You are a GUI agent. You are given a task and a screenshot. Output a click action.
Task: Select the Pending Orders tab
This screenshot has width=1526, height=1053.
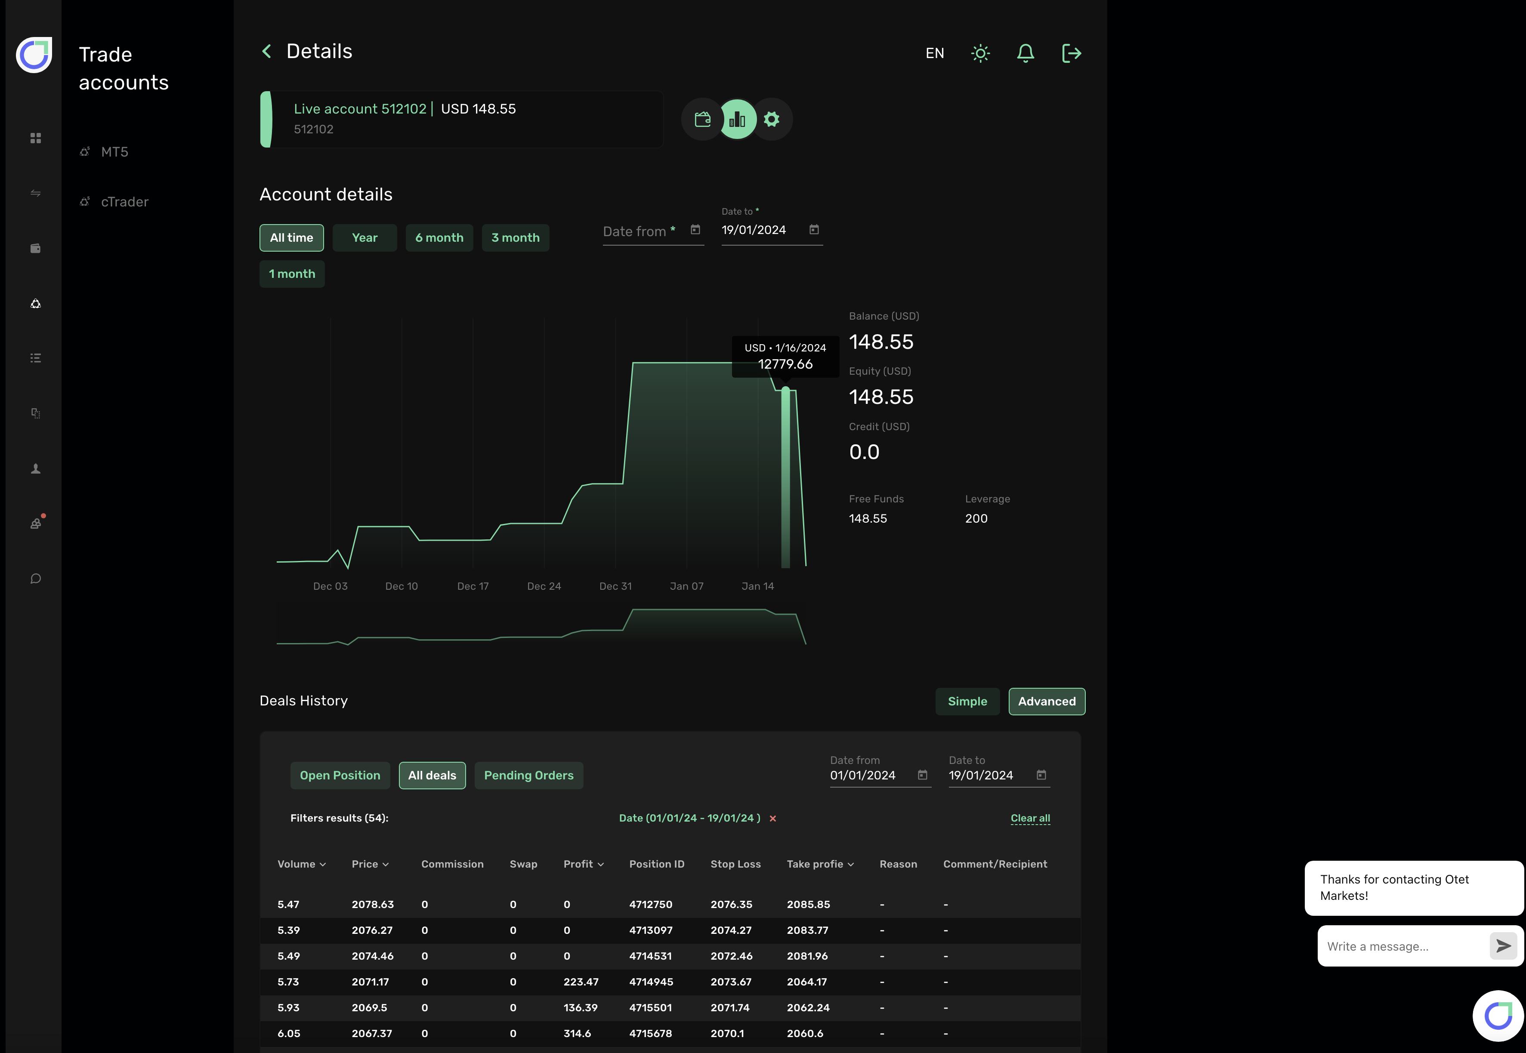tap(528, 775)
